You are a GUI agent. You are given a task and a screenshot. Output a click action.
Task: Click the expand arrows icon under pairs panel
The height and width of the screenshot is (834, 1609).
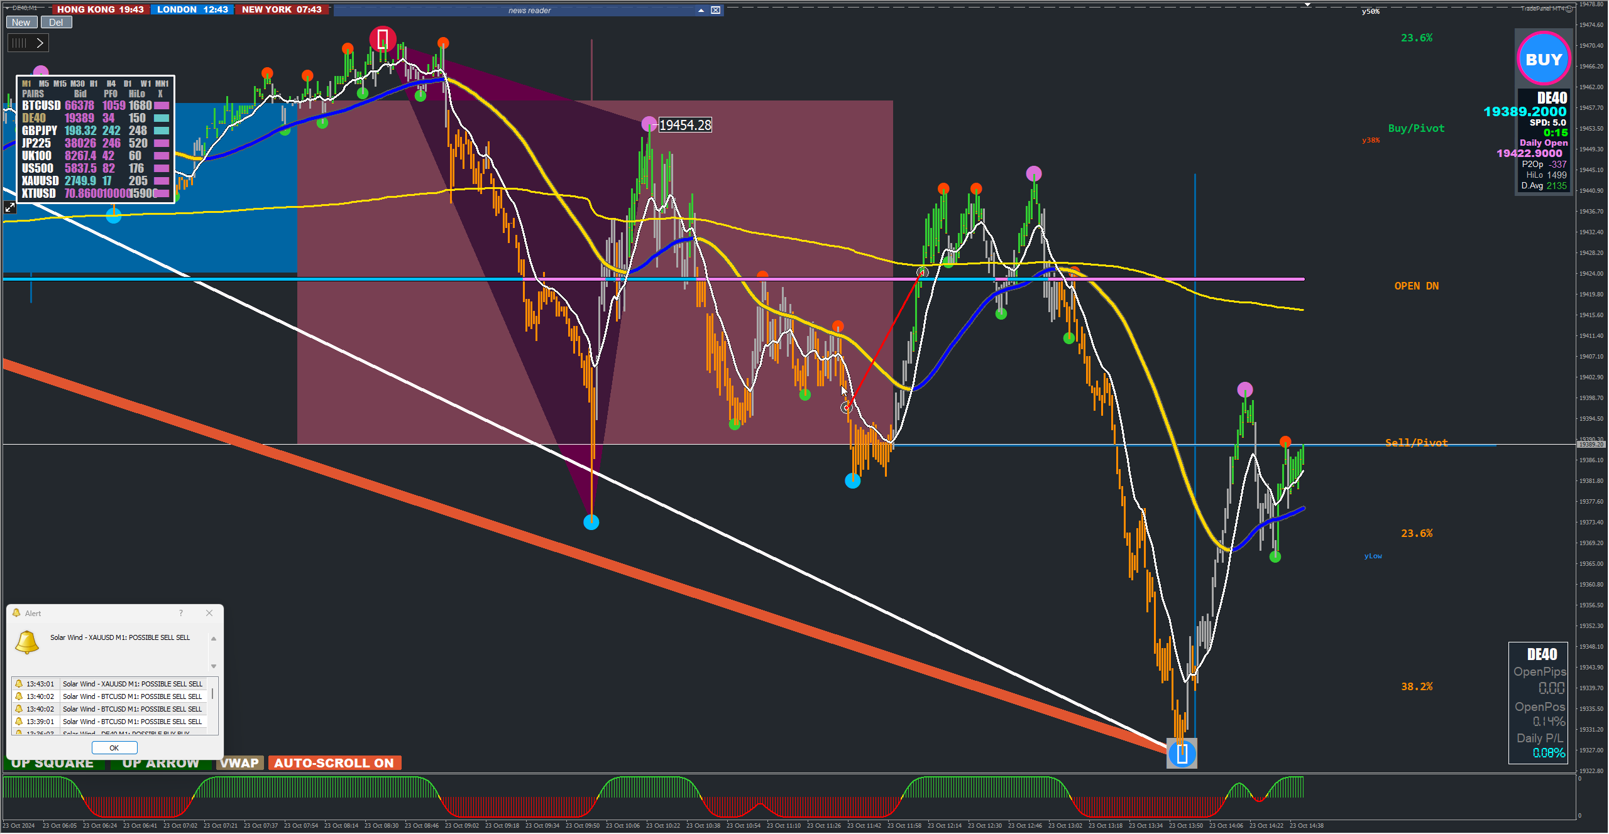point(10,207)
